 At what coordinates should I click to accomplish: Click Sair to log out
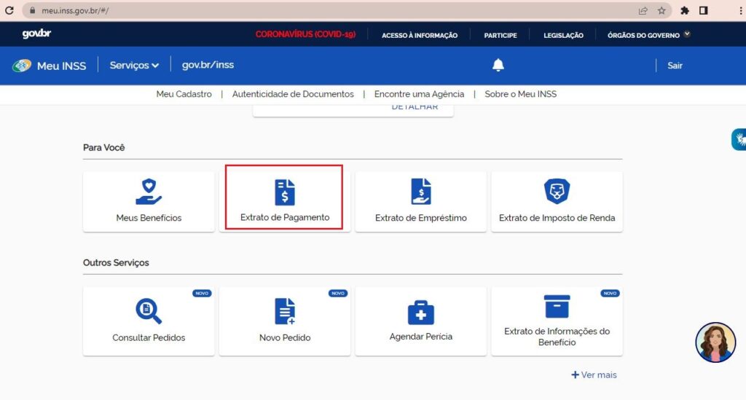click(675, 66)
